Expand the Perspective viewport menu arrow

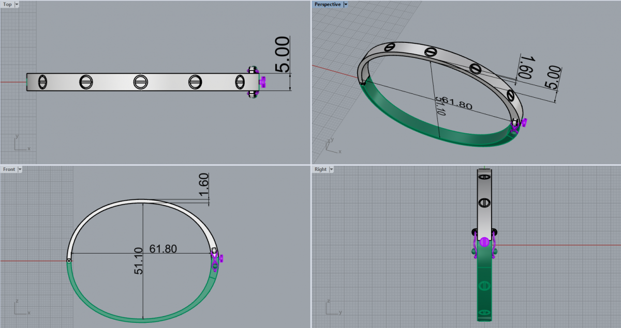click(x=346, y=4)
